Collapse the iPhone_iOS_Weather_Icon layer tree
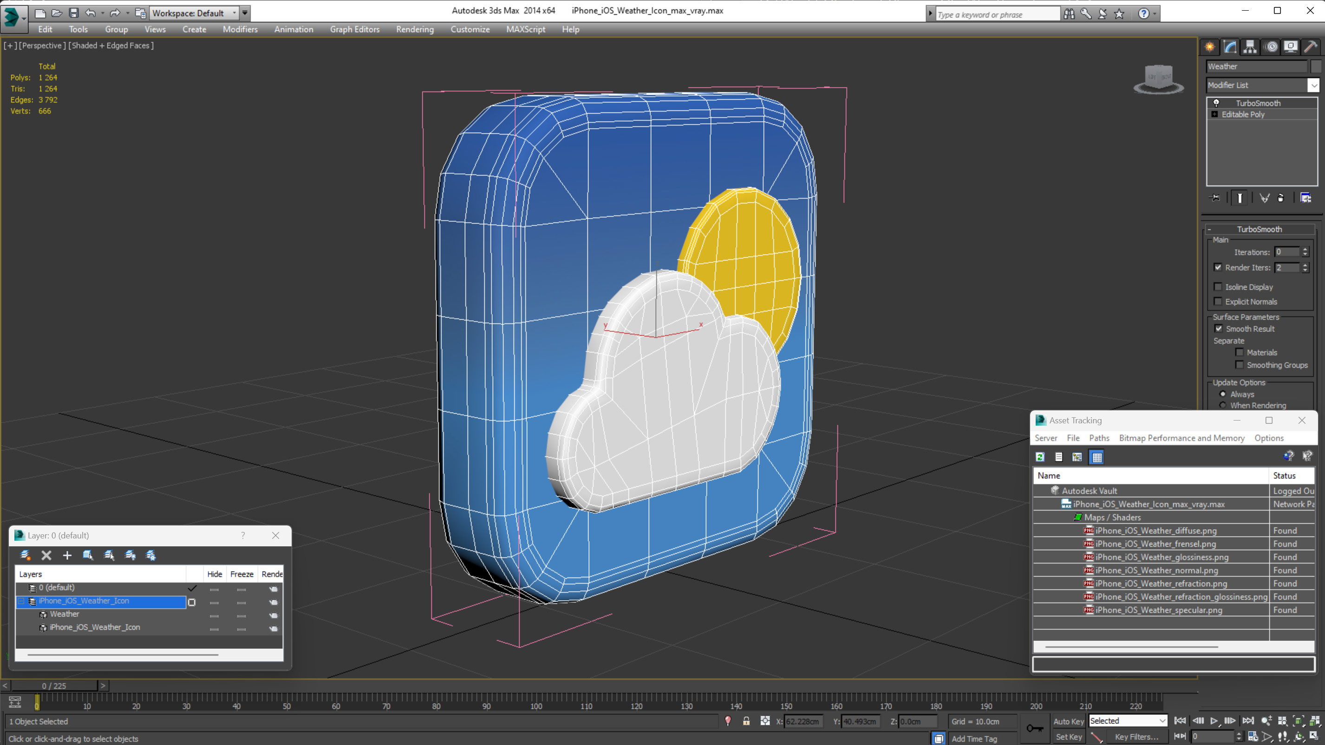This screenshot has width=1325, height=745. 22,601
